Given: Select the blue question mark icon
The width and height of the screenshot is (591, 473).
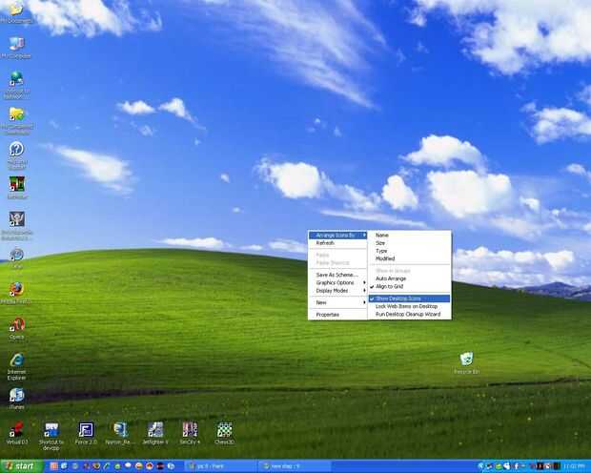Looking at the screenshot, I should [16, 154].
